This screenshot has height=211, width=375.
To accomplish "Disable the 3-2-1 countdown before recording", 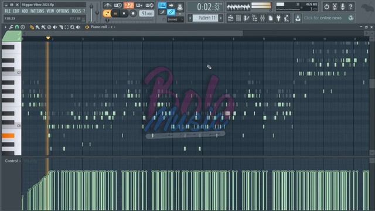I will (x=129, y=5).
